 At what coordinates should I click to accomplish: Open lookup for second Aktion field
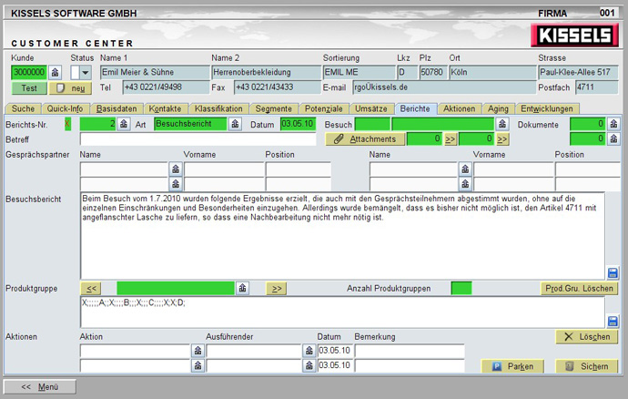[198, 365]
